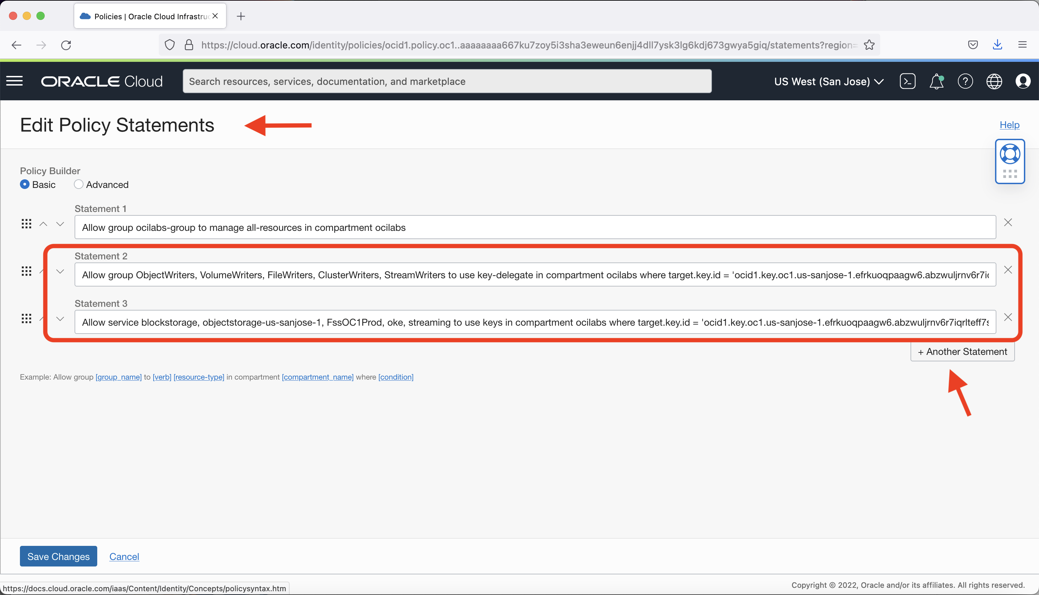
Task: Open the US West (San Jose) region dropdown
Action: [828, 81]
